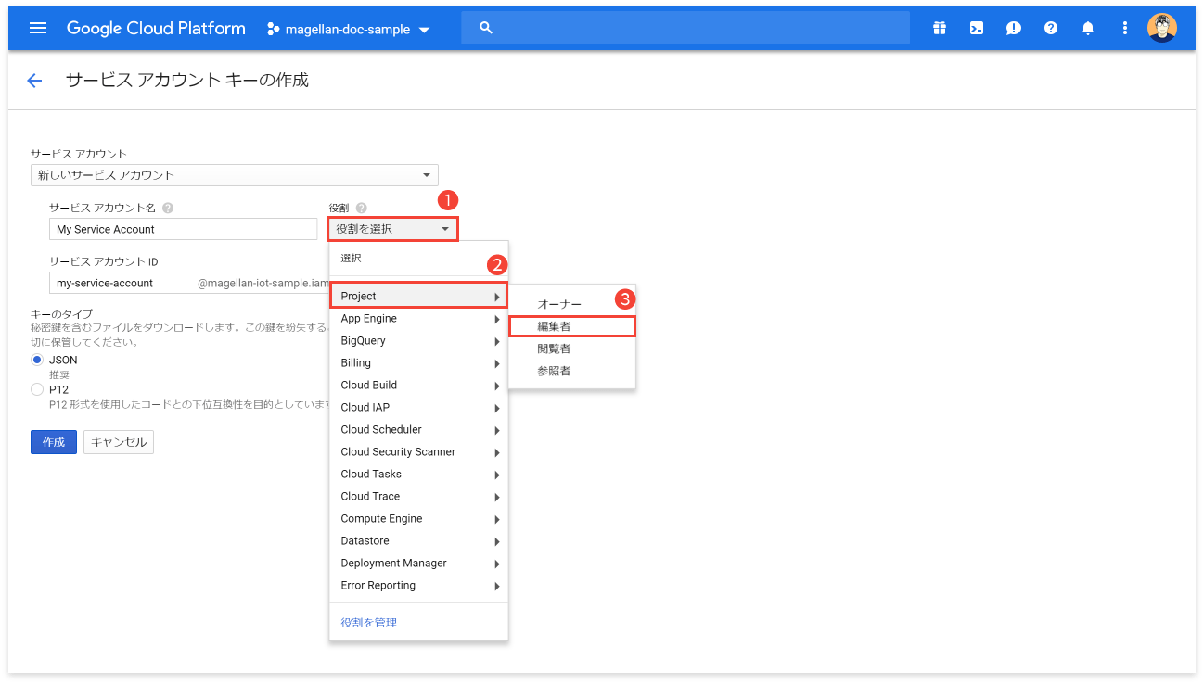
Task: Select the P12 key type
Action: [x=38, y=389]
